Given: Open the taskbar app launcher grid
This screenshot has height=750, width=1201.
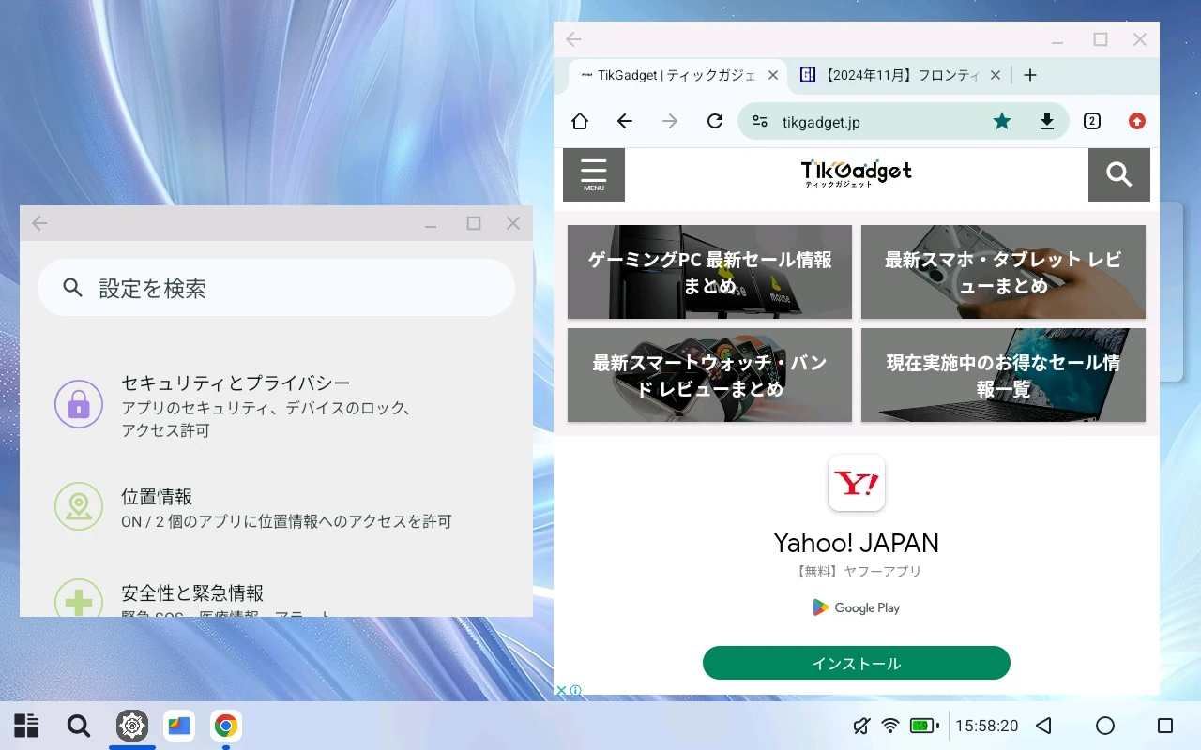Looking at the screenshot, I should [26, 726].
